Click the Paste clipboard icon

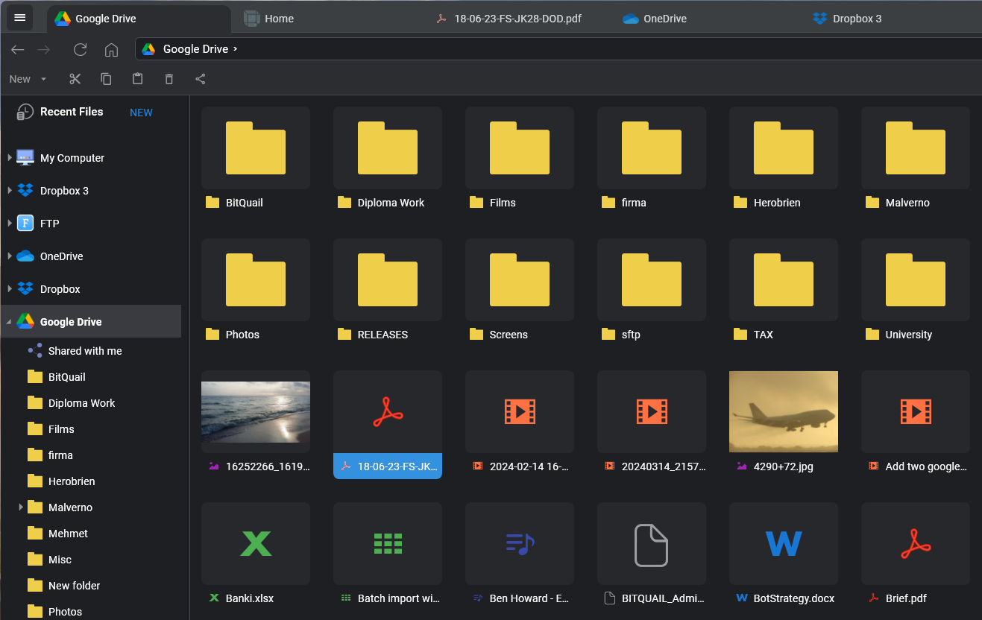(137, 79)
